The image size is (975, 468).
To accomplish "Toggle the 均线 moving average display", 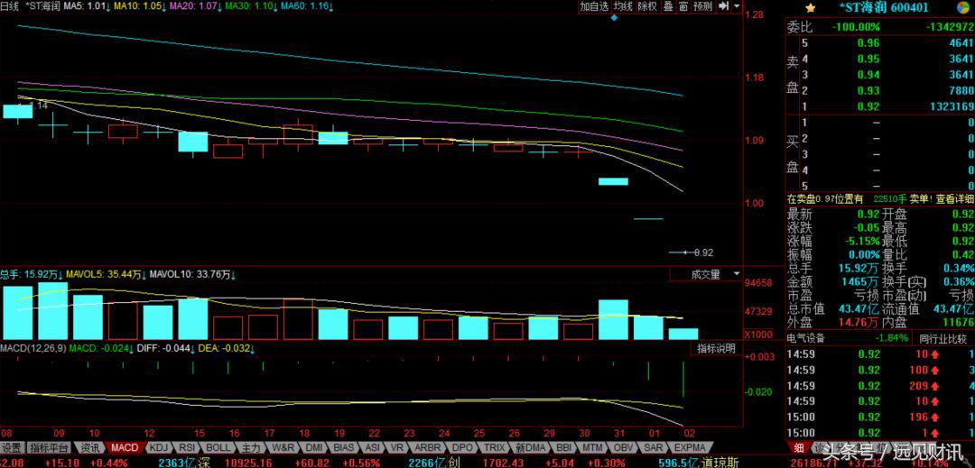I will coord(623,6).
